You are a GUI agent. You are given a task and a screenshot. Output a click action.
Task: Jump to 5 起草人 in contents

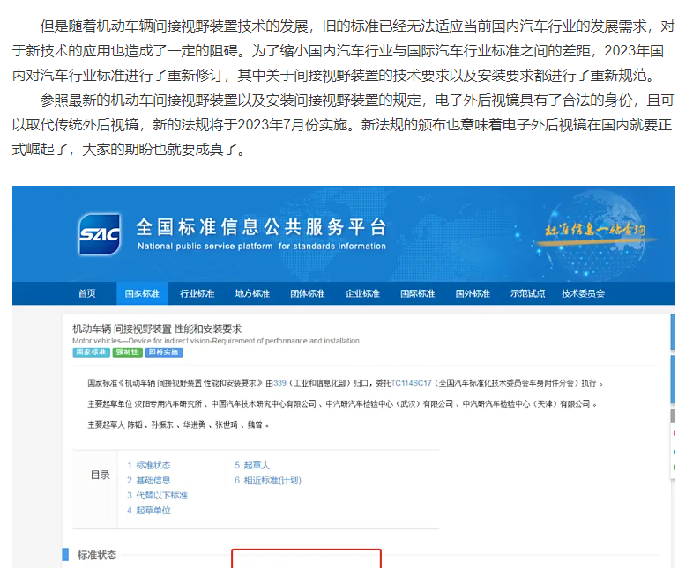[252, 465]
